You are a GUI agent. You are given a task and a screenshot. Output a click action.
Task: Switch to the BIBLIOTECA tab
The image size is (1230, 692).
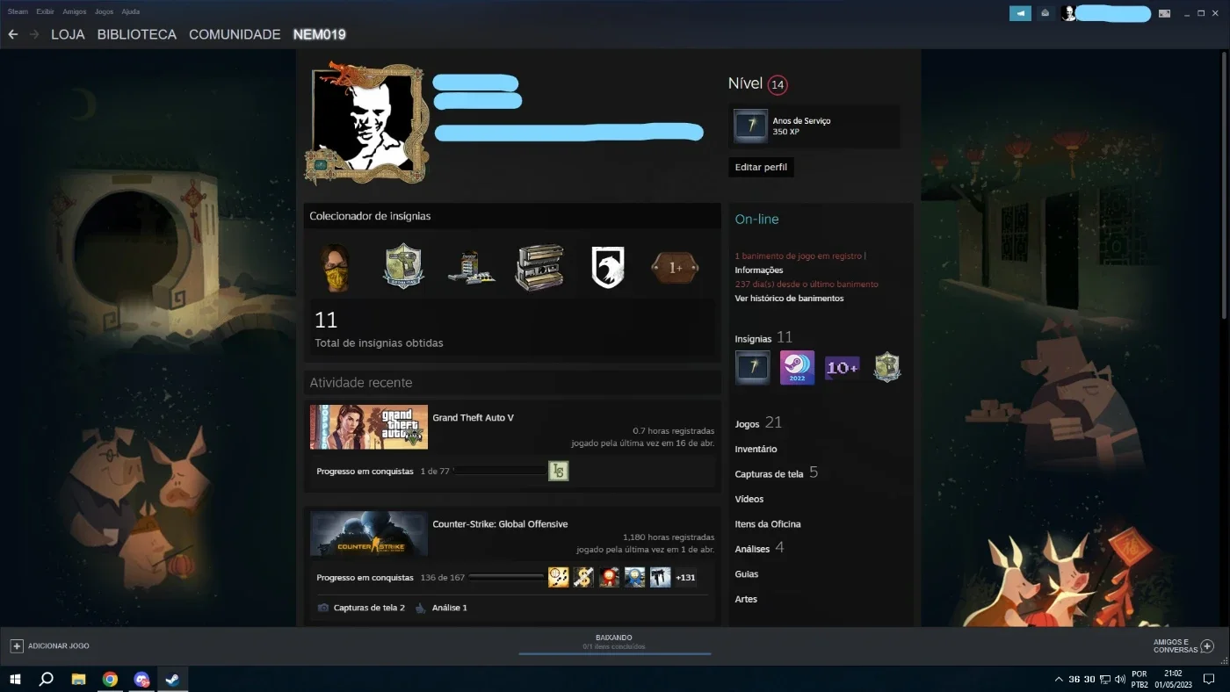coord(137,34)
